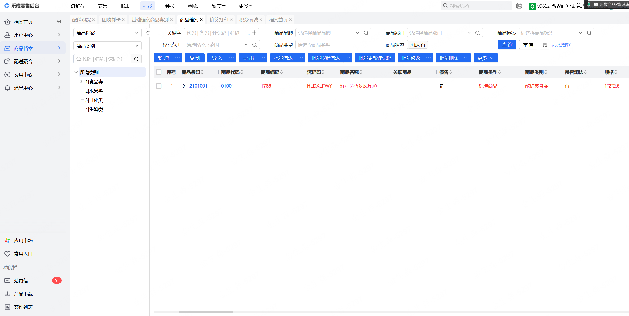
Task: Click refresh icon beside category search box
Action: click(136, 59)
